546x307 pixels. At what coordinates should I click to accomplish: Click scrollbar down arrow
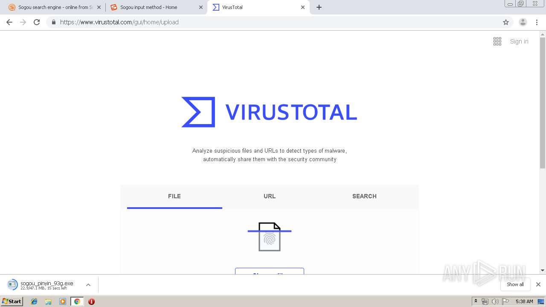click(543, 270)
